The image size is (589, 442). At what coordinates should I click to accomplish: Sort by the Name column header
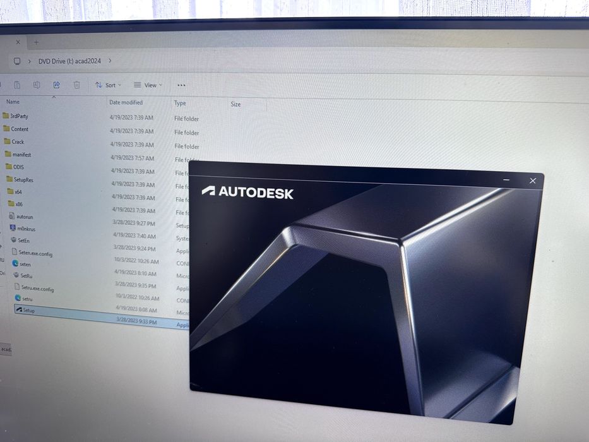pos(13,102)
